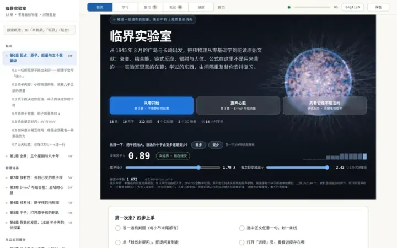Viewport: 397px width, 248px height.
Task: Click the hero banner tagline pill
Action: tap(153, 19)
